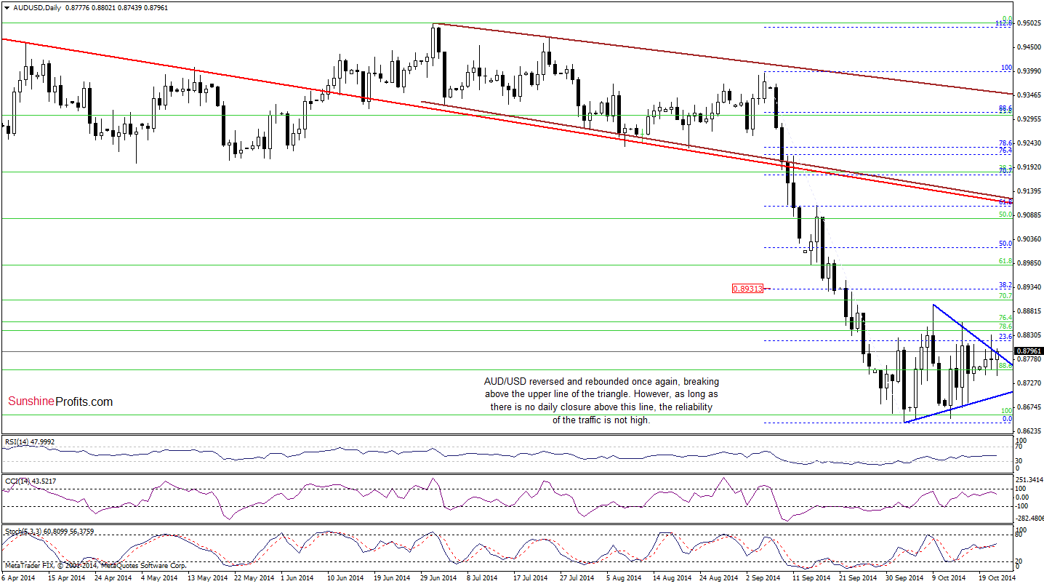Click the 0.91920 price axis value
This screenshot has height=584, width=1044.
[x=1028, y=167]
